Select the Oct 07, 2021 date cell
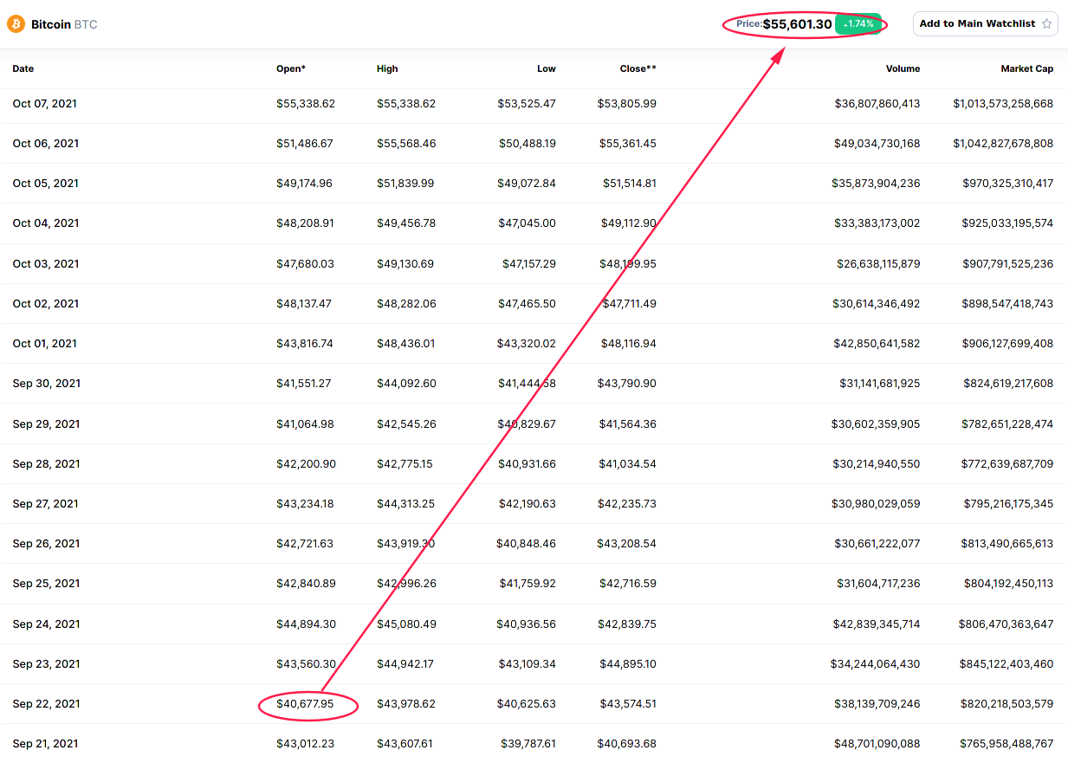1068x763 pixels. [x=45, y=103]
